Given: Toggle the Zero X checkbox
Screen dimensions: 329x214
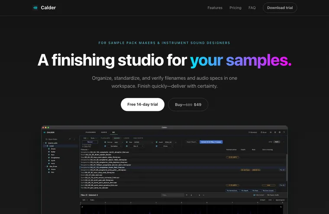Looking at the screenshot, I should pos(127,146).
